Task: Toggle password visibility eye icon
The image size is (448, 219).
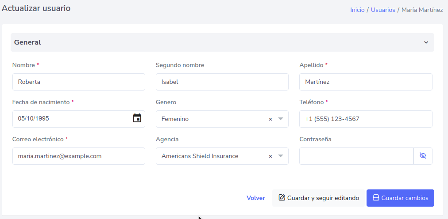Action: click(x=423, y=156)
